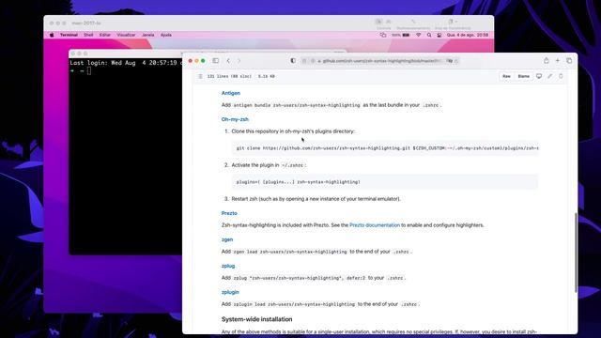Open the zgen heading link

pyautogui.click(x=227, y=239)
